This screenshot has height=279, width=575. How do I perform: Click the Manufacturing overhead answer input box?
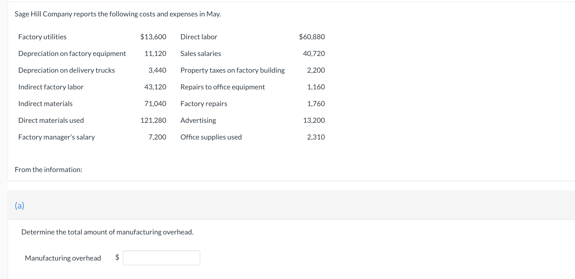(161, 258)
